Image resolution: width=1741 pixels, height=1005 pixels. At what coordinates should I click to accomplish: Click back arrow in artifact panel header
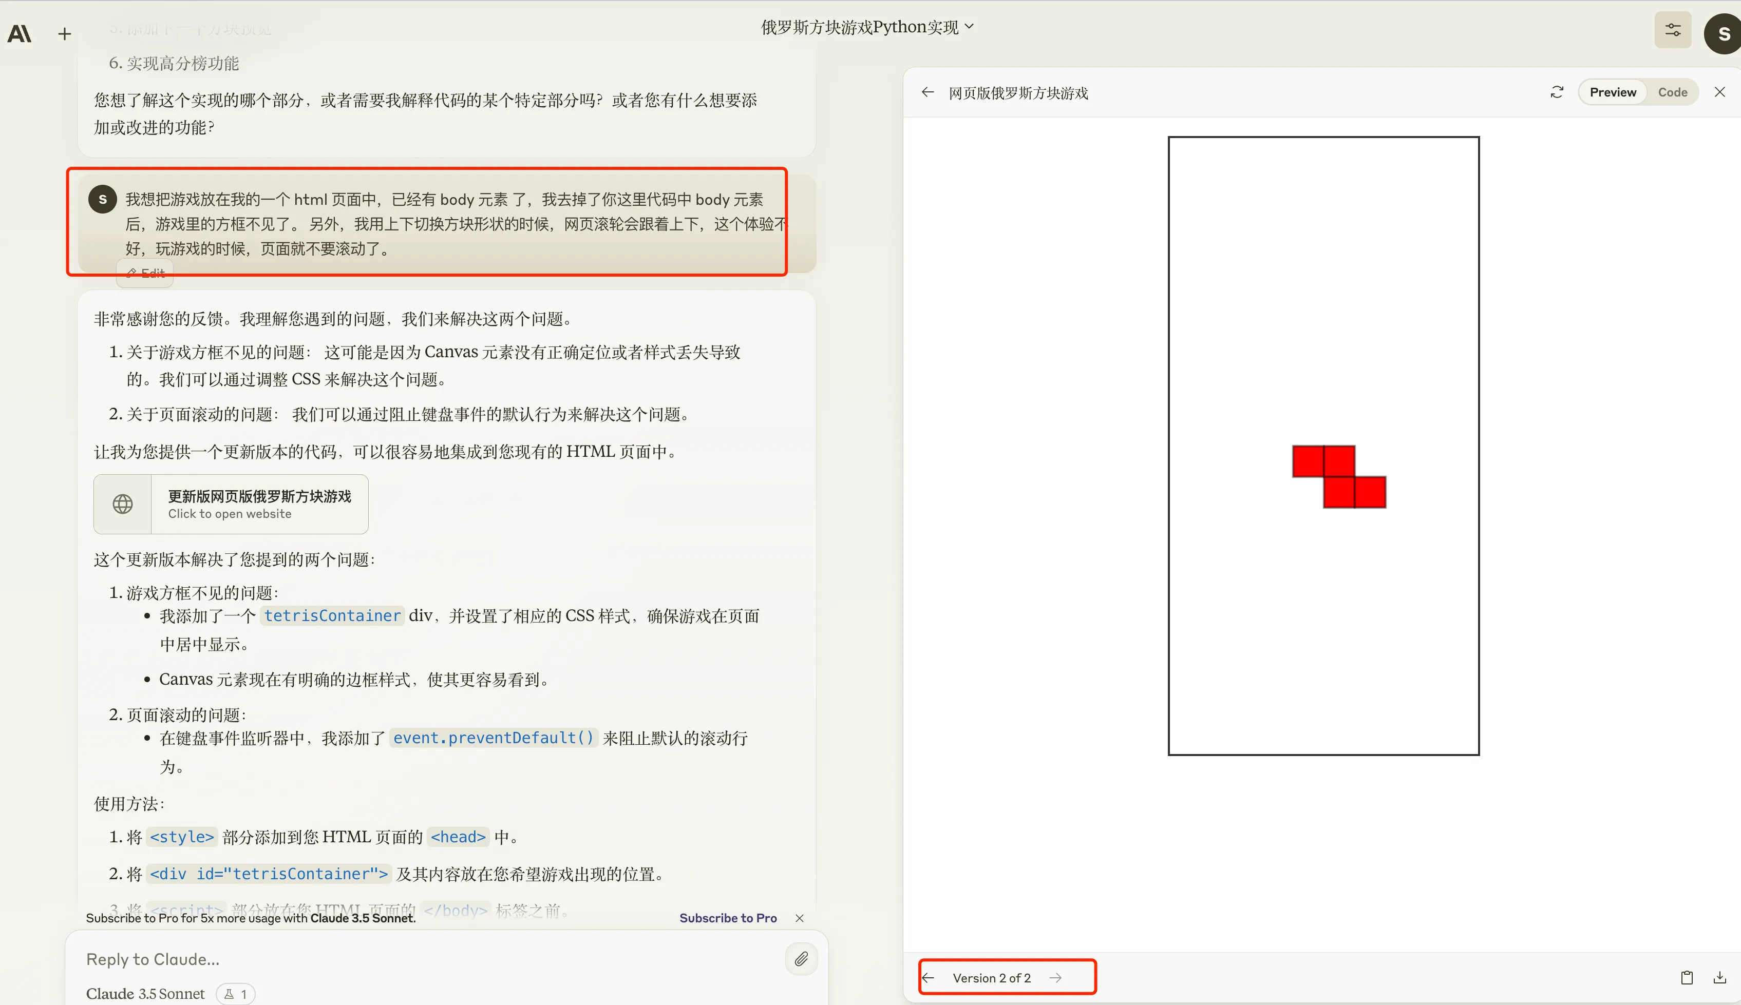[928, 92]
